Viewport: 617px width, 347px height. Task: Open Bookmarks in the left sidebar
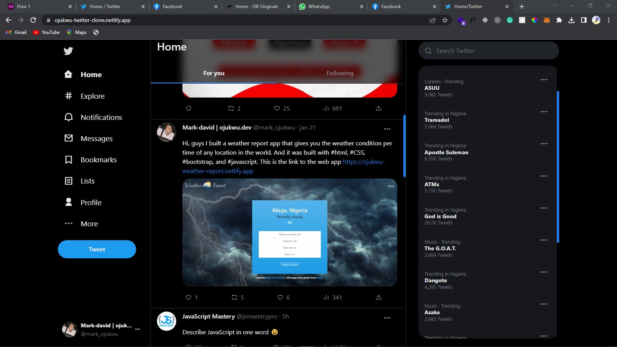(90, 160)
